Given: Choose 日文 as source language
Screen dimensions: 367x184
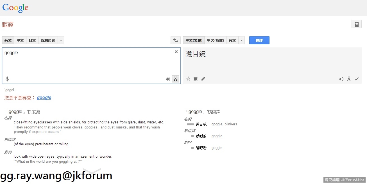Looking at the screenshot, I should (32, 40).
